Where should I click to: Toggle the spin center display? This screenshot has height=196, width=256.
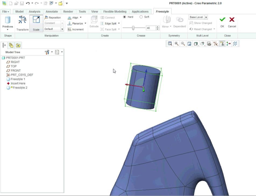click(x=229, y=44)
